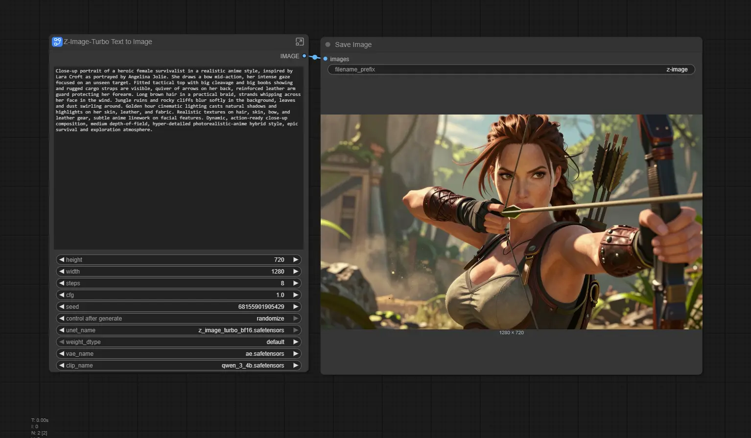This screenshot has height=438, width=751.
Task: Click the IMAGE output connector dot
Action: click(305, 56)
